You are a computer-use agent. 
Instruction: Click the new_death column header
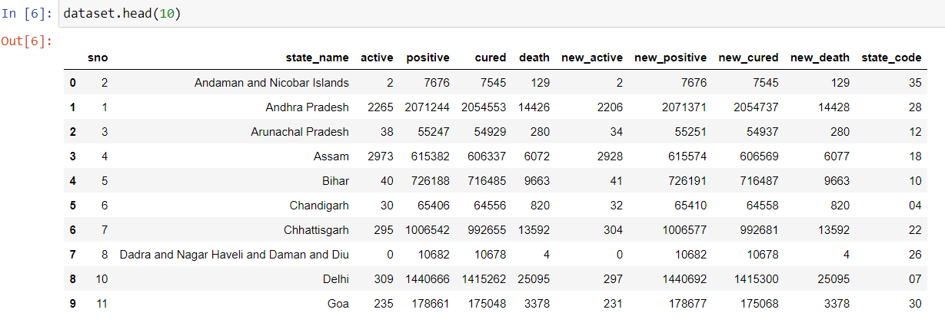click(820, 58)
